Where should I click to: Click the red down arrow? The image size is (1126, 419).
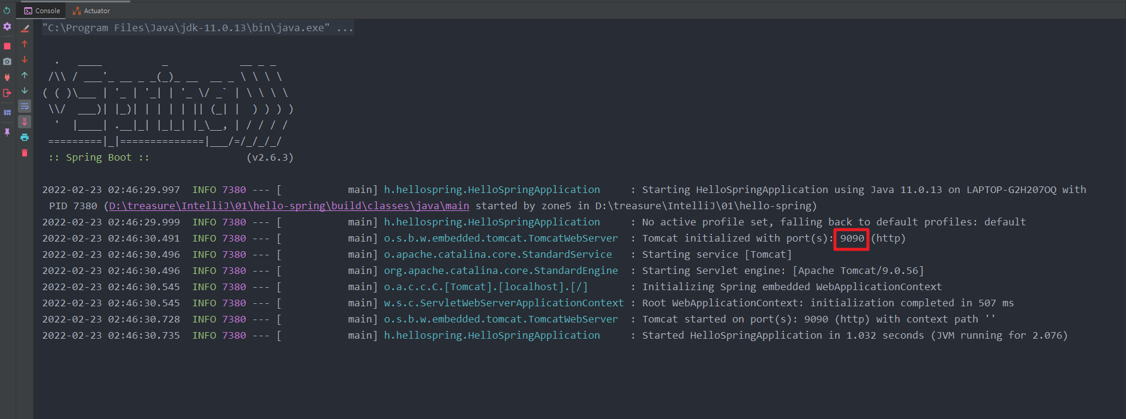pos(25,59)
